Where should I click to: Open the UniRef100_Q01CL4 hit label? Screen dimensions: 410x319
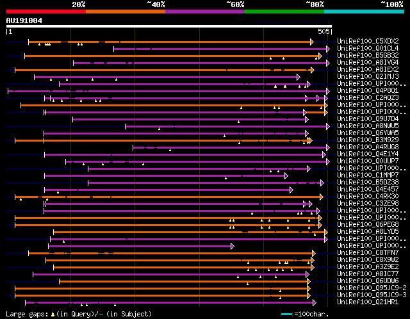tap(368, 48)
